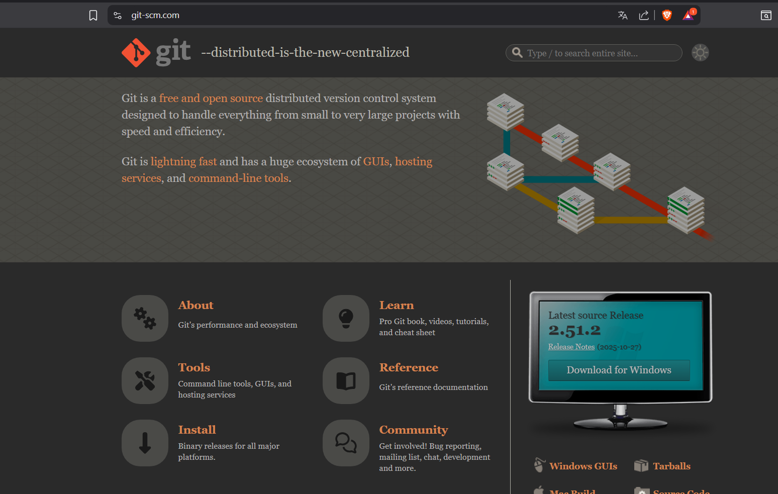Follow the 'lightning fast' link
This screenshot has height=494, width=778.
(x=184, y=161)
